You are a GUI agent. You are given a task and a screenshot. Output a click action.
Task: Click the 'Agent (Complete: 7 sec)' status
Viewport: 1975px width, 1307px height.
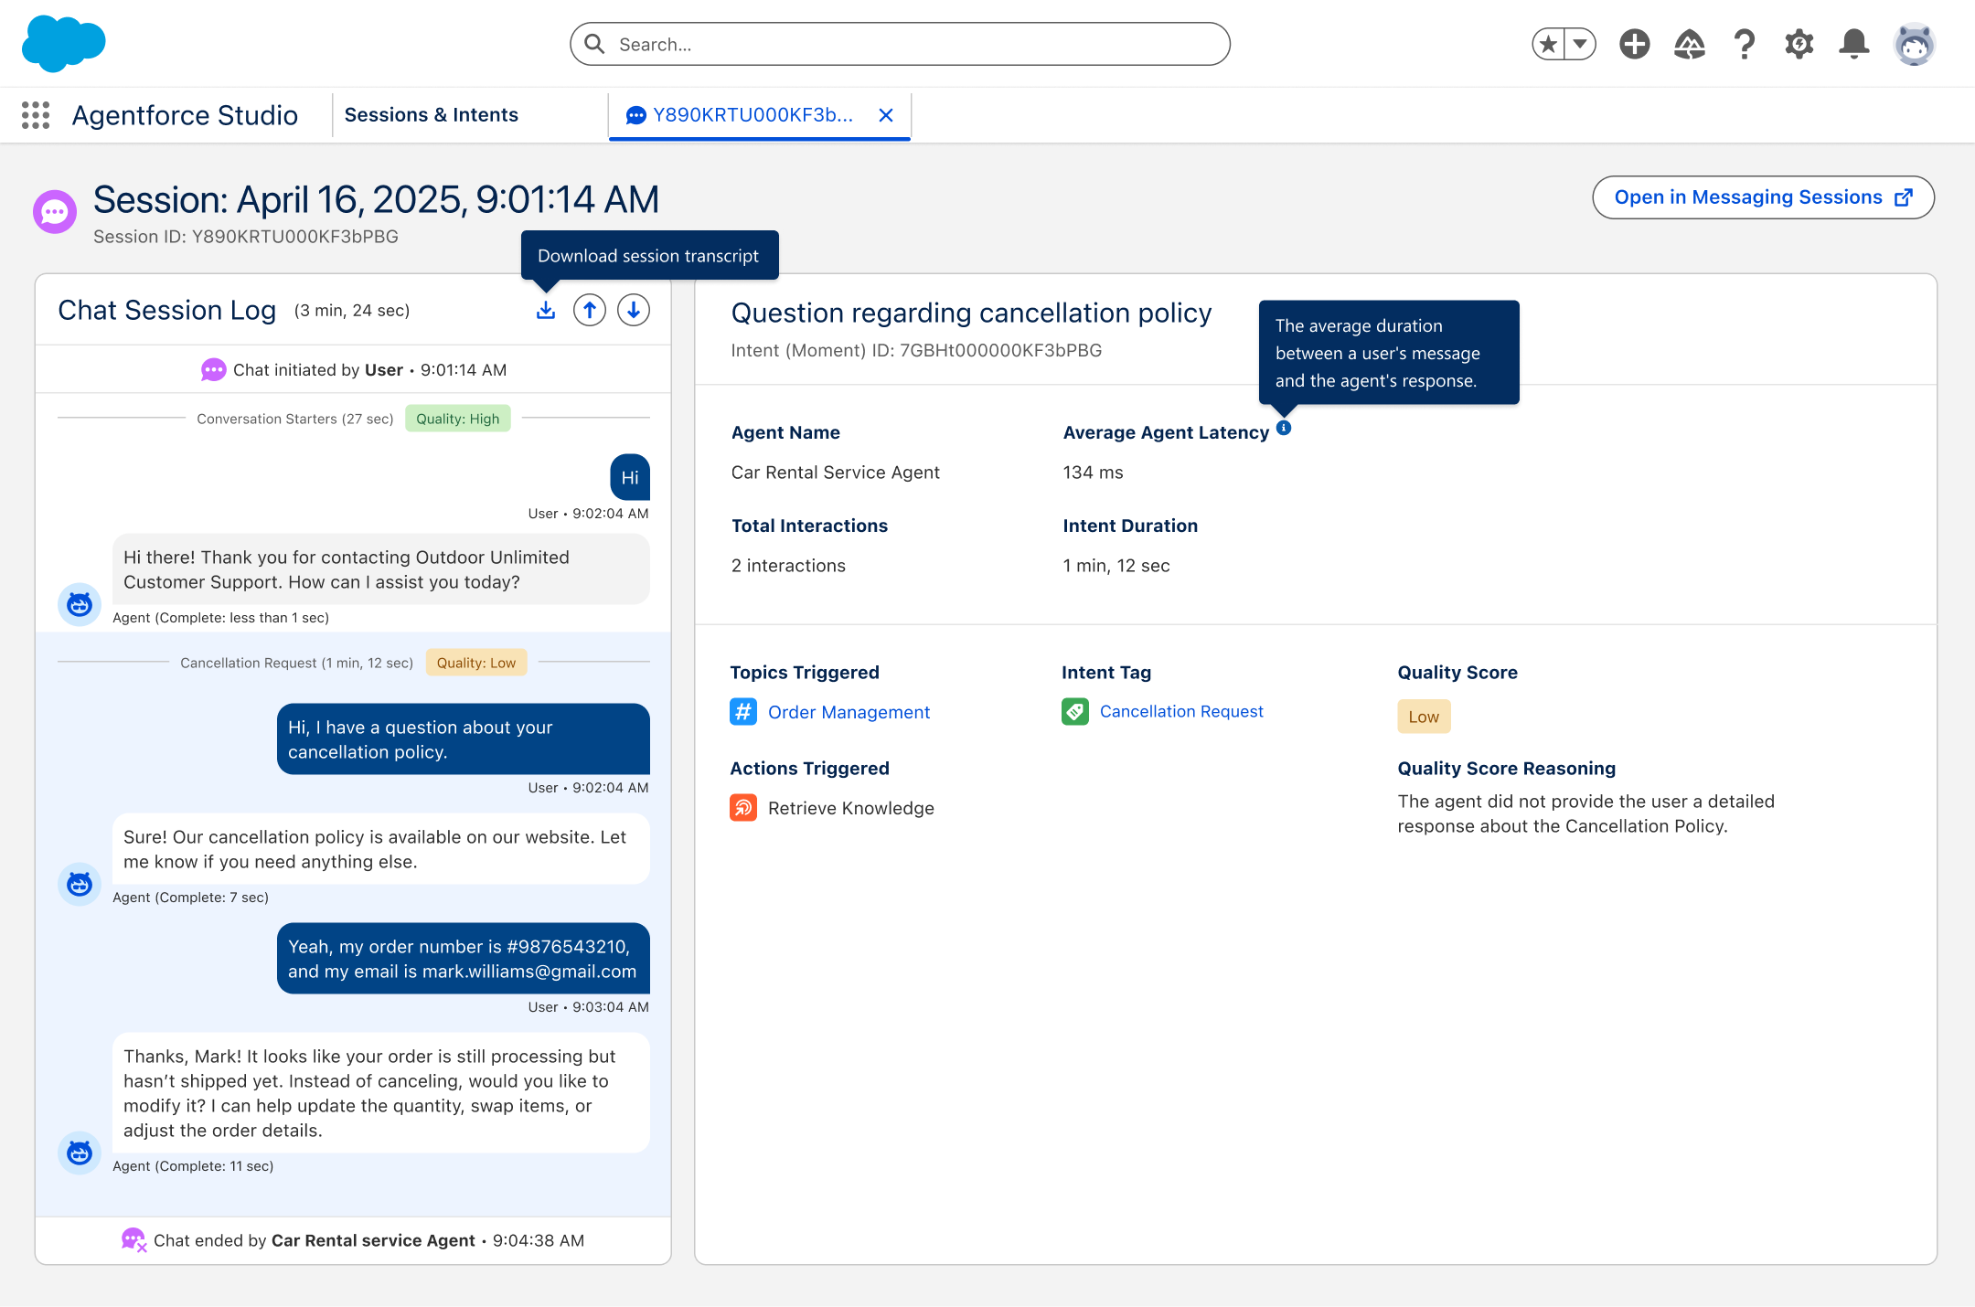[190, 898]
